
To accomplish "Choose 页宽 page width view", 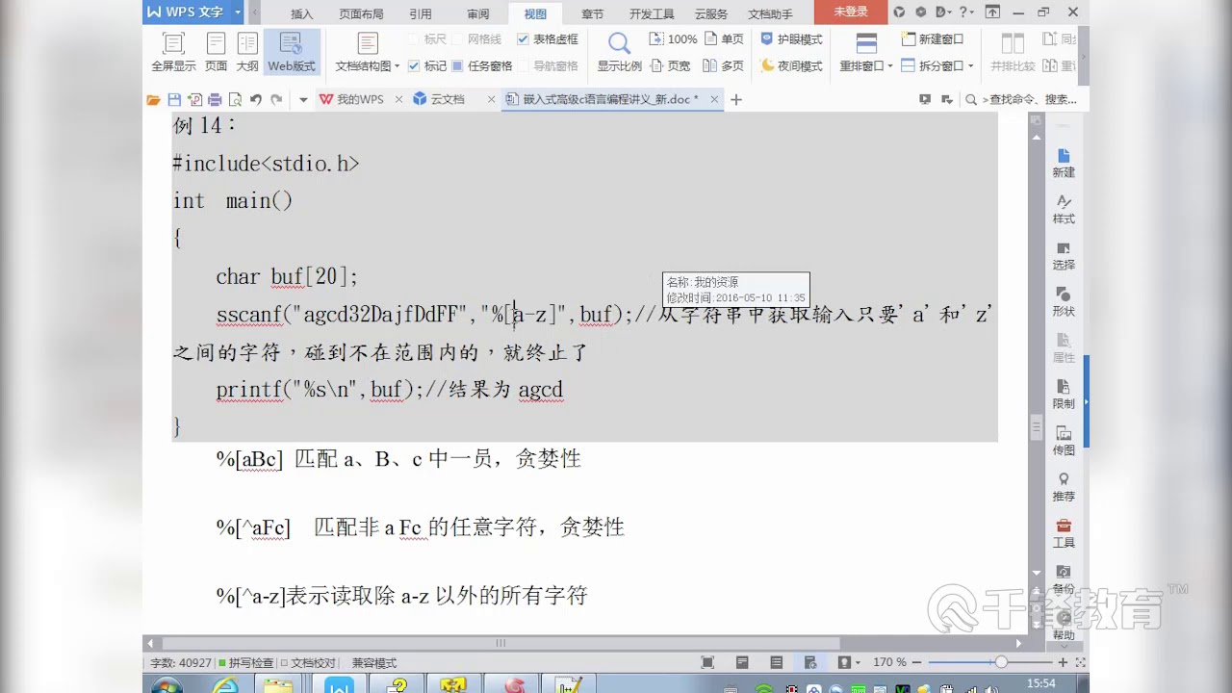I will [x=671, y=65].
